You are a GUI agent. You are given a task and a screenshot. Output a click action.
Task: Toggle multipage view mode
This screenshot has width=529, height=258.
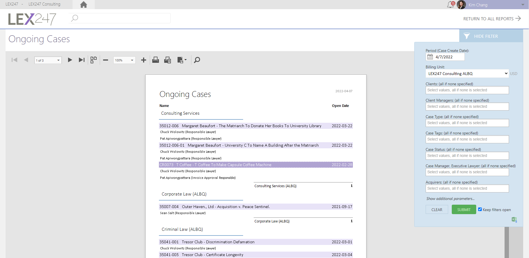94,60
